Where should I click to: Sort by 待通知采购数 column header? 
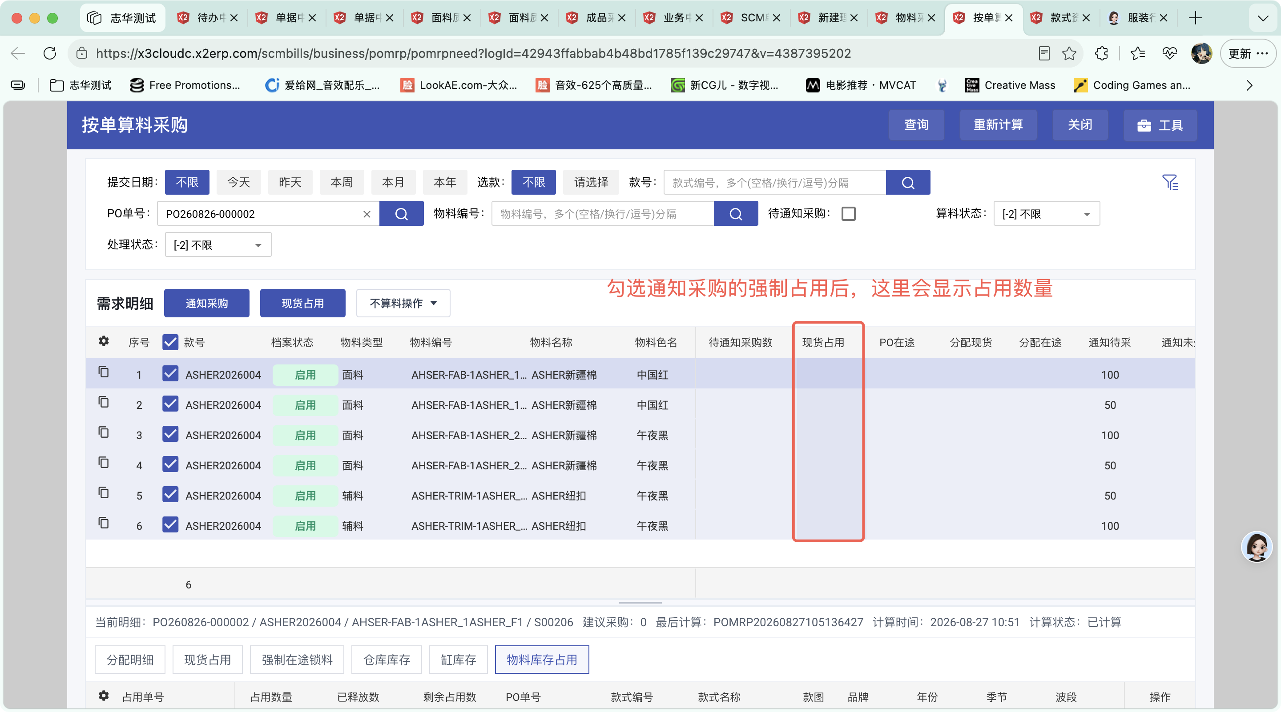740,342
